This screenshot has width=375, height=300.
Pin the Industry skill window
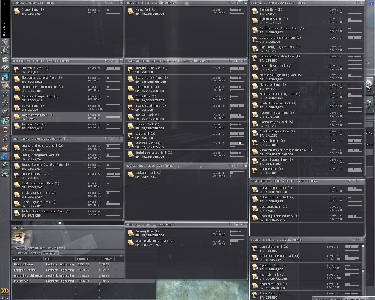pyautogui.click(x=232, y=3)
